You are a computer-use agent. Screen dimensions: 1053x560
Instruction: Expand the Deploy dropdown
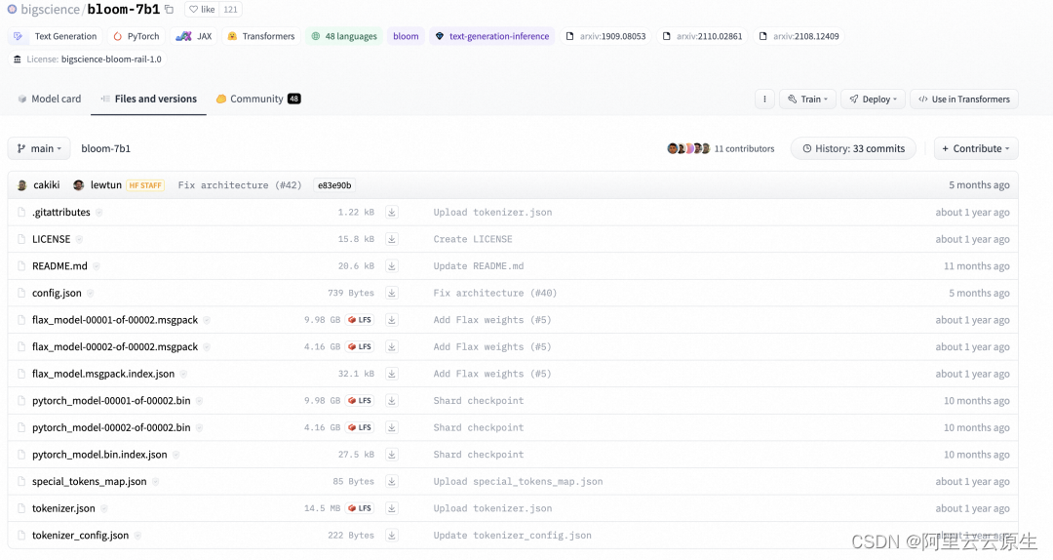[x=873, y=99]
